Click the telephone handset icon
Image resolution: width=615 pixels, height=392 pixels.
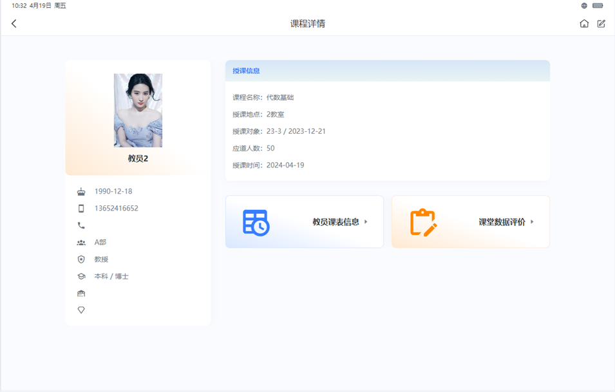tap(81, 225)
